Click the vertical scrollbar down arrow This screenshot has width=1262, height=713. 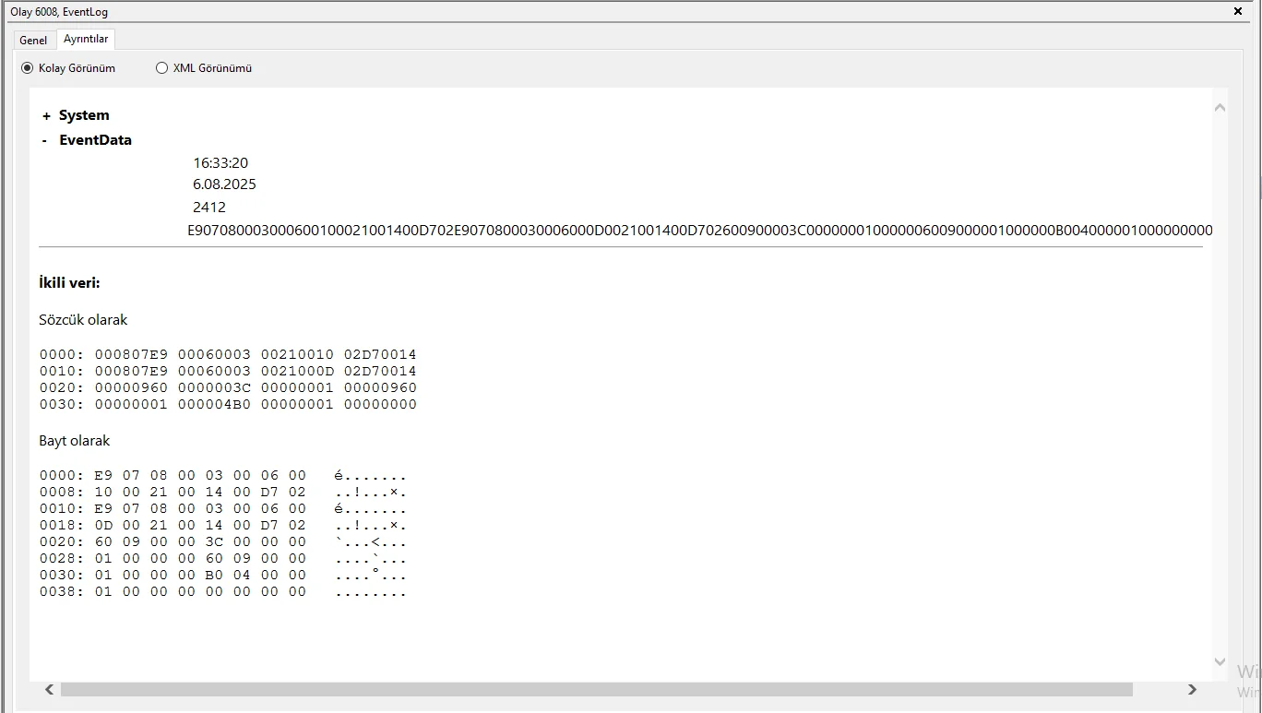tap(1220, 662)
